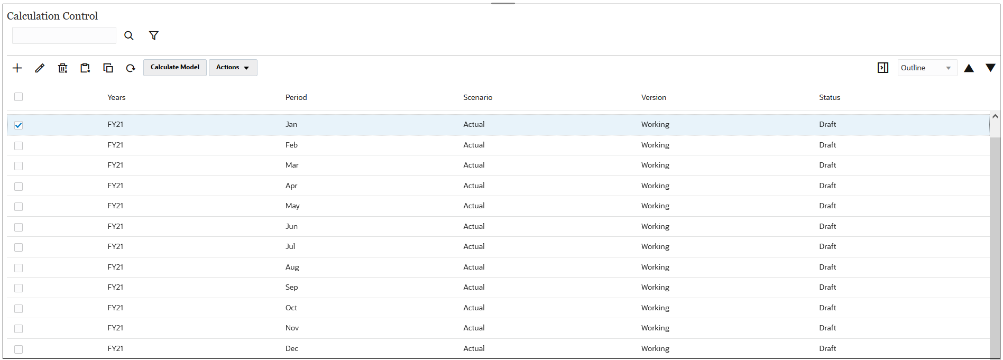
Task: Delete selected row with trash icon
Action: (63, 68)
